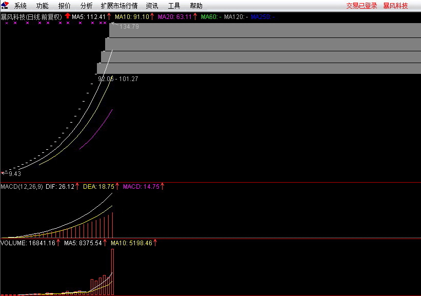Click the top gray candlestick bar

265,30
